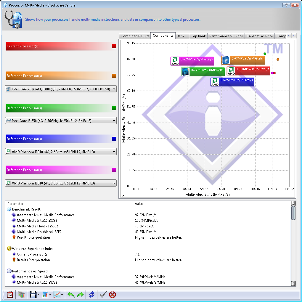Click the orange data point on chart
The height and width of the screenshot is (302, 302).
278,59
